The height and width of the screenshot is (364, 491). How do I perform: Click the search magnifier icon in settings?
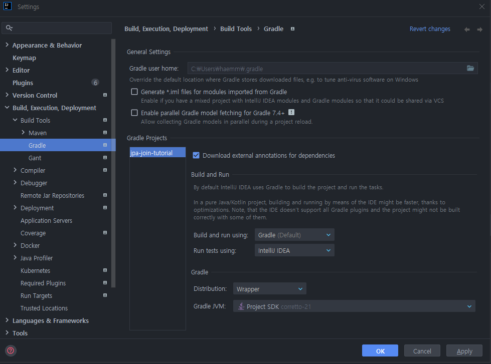pos(9,28)
